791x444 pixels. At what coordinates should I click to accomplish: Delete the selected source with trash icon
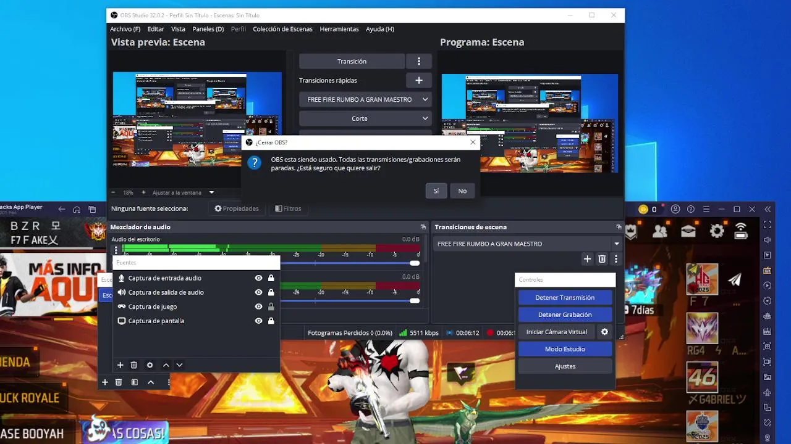134,365
